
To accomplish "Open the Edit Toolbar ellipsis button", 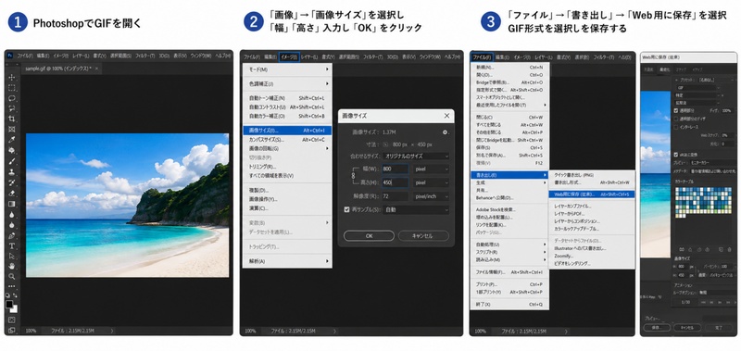I will coord(12,286).
